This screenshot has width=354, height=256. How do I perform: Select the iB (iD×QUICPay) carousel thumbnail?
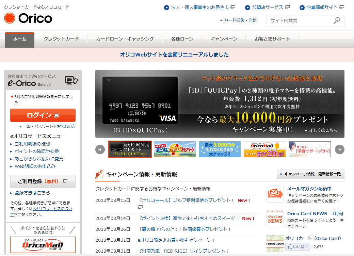(130, 149)
